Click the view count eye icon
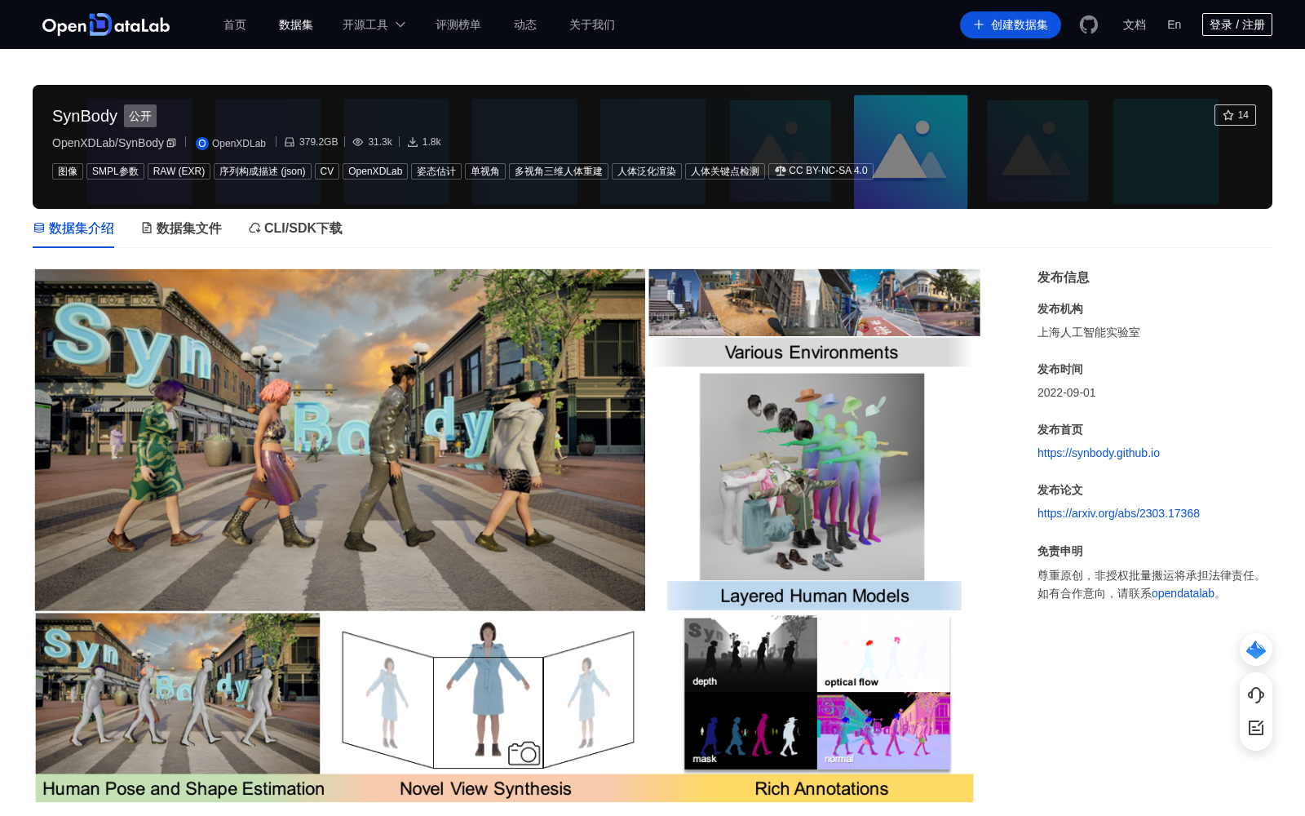 (x=357, y=142)
